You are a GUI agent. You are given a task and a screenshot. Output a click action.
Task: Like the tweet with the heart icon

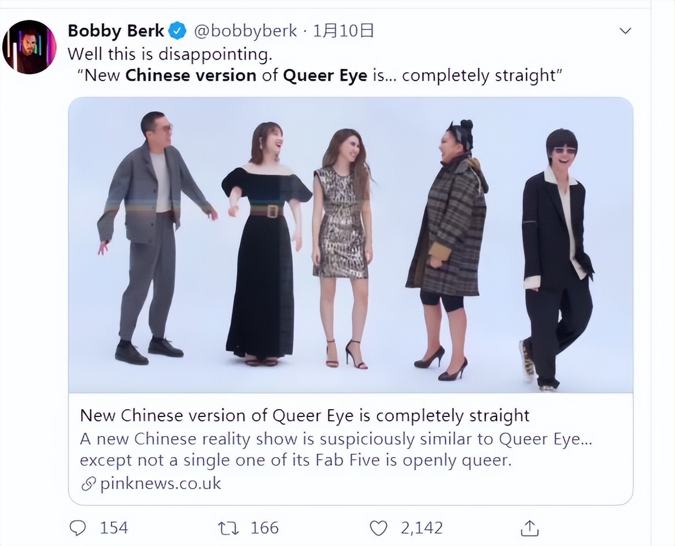click(x=378, y=528)
